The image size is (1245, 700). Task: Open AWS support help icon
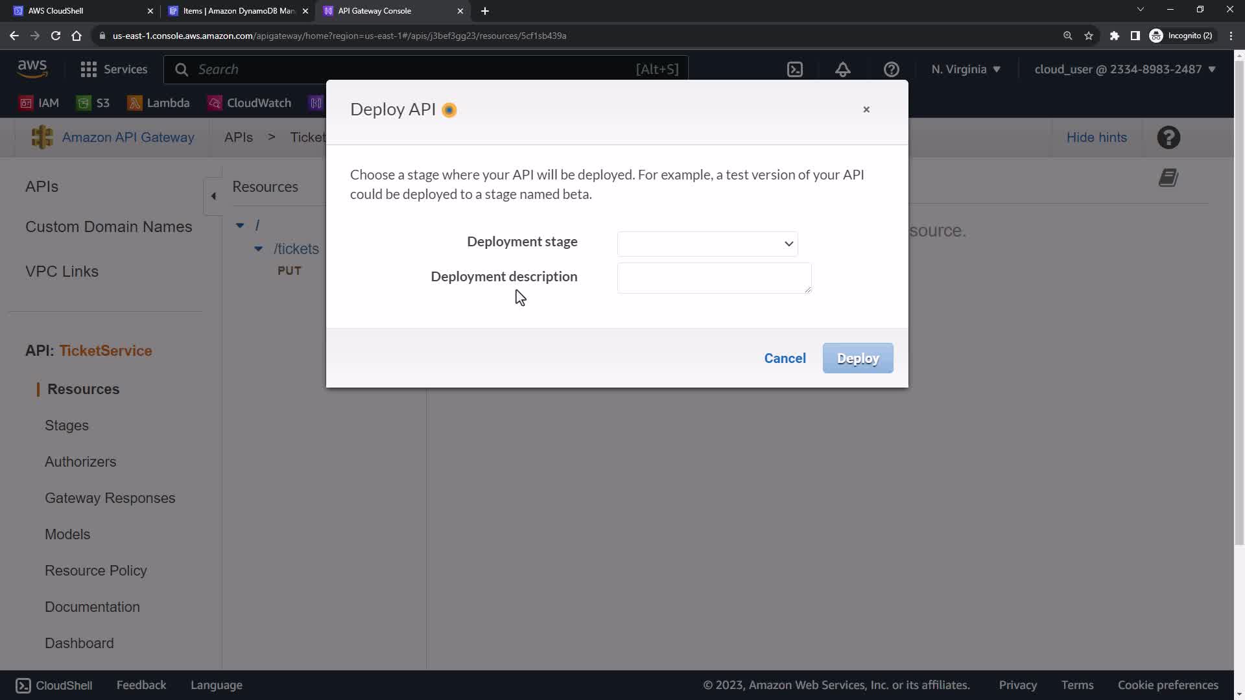892,69
